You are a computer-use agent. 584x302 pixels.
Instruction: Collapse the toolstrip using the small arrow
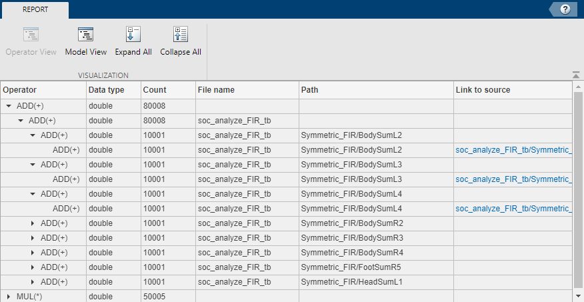tap(575, 75)
